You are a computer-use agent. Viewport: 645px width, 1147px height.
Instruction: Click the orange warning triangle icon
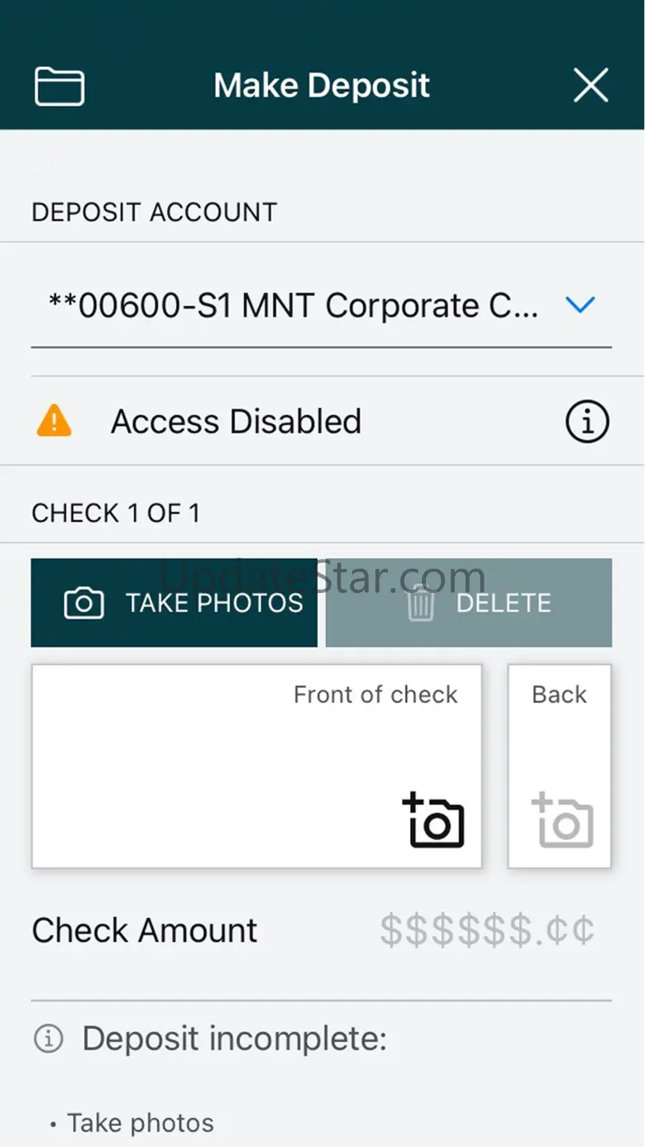tap(55, 421)
